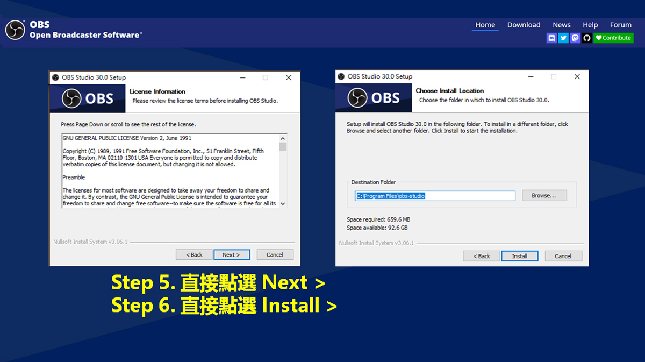Click the "Press Page Down or scroll" instruction text
645x362 pixels.
(x=128, y=124)
